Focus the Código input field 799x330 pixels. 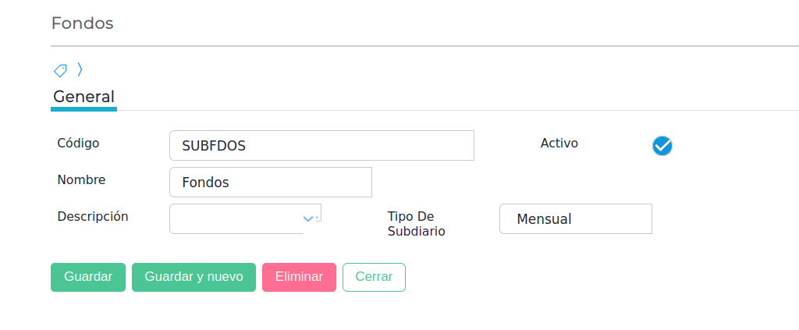tap(321, 146)
